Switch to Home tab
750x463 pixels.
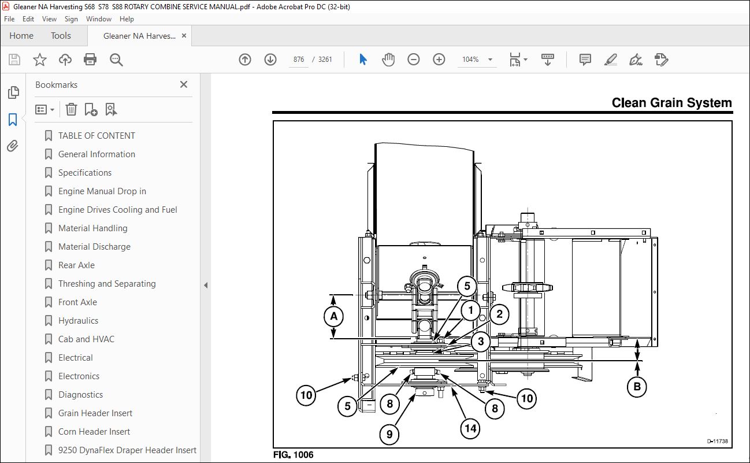click(21, 36)
